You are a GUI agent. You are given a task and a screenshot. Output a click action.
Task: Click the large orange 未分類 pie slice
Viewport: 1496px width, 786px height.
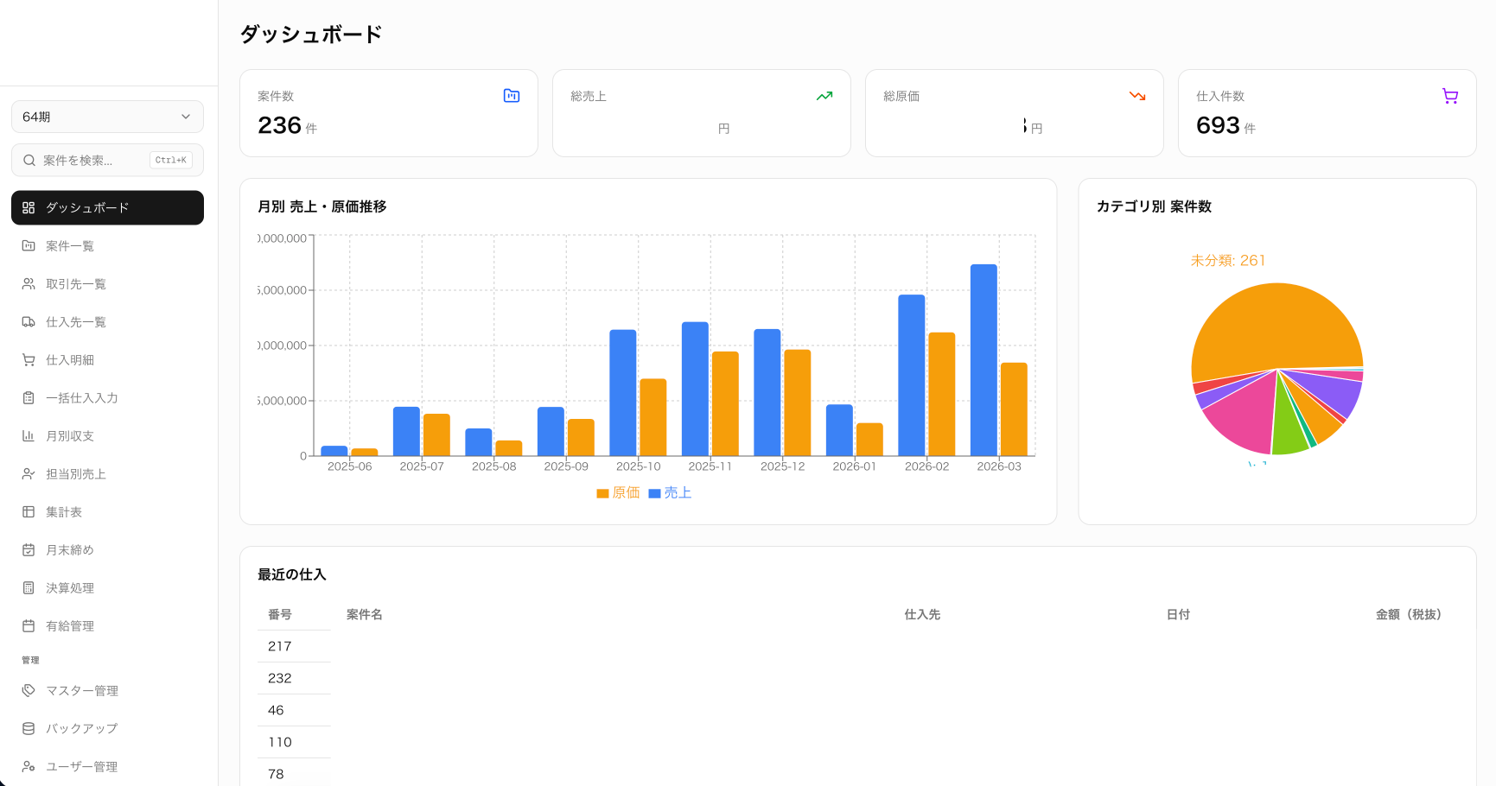pos(1275,328)
